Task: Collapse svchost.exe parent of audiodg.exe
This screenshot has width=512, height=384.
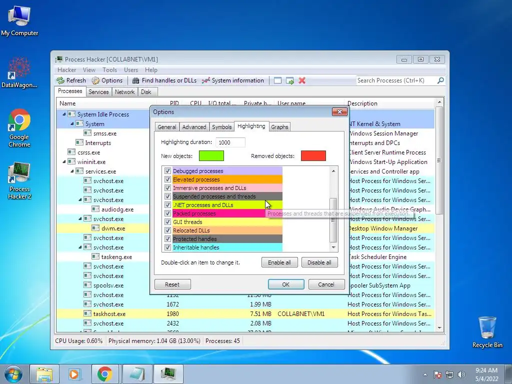Action: (80, 200)
